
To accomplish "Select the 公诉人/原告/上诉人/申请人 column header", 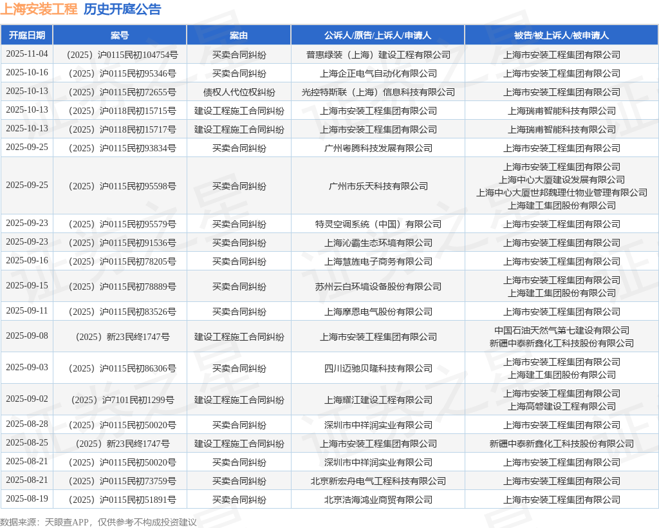I will (x=378, y=35).
